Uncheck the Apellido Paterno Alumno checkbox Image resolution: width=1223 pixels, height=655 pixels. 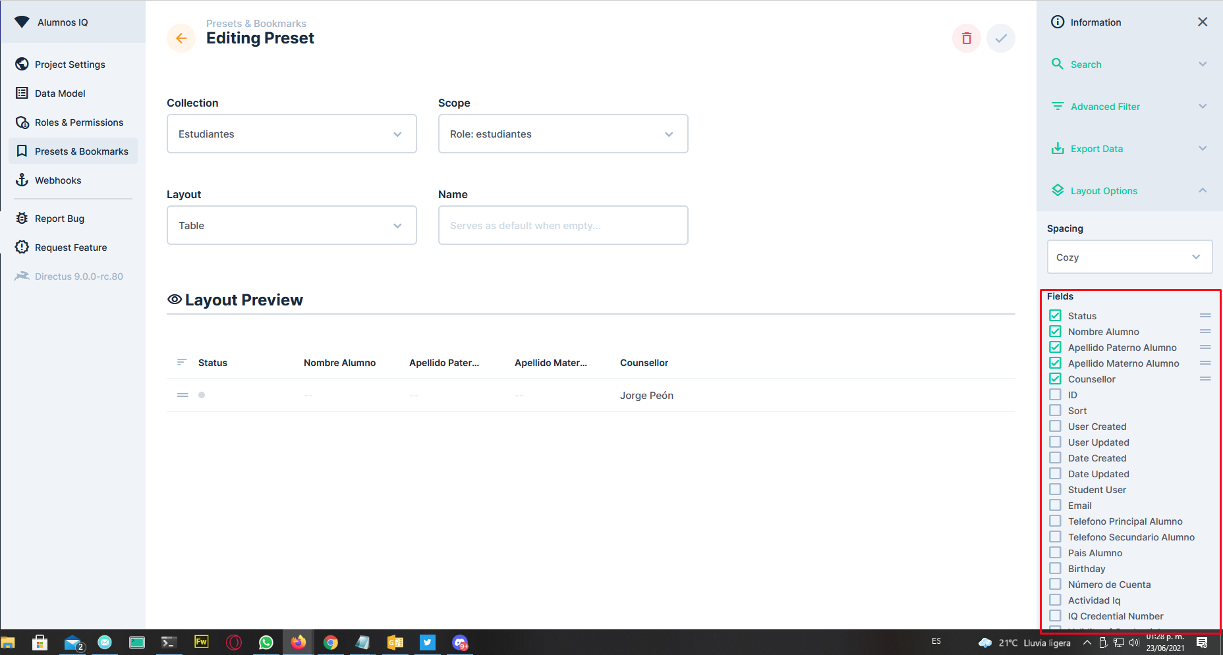1055,347
